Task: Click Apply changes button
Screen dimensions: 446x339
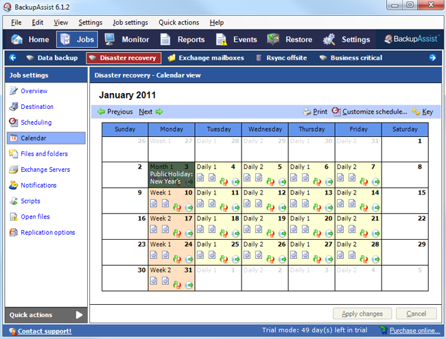Action: coord(362,314)
